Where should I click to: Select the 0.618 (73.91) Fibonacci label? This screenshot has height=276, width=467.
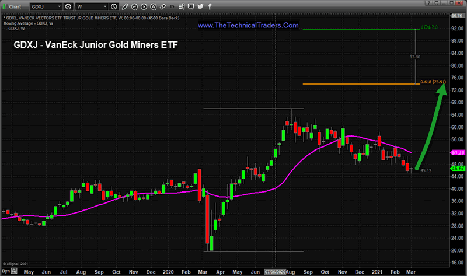click(433, 82)
